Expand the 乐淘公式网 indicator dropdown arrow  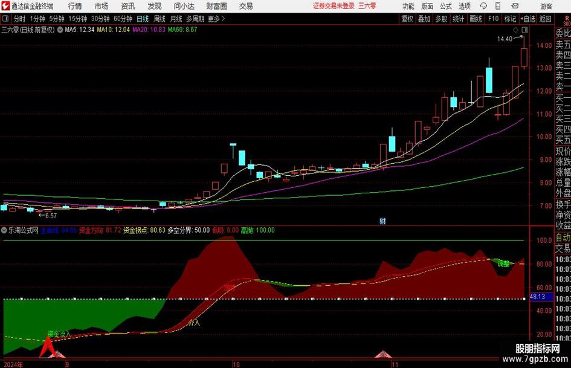pyautogui.click(x=4, y=230)
